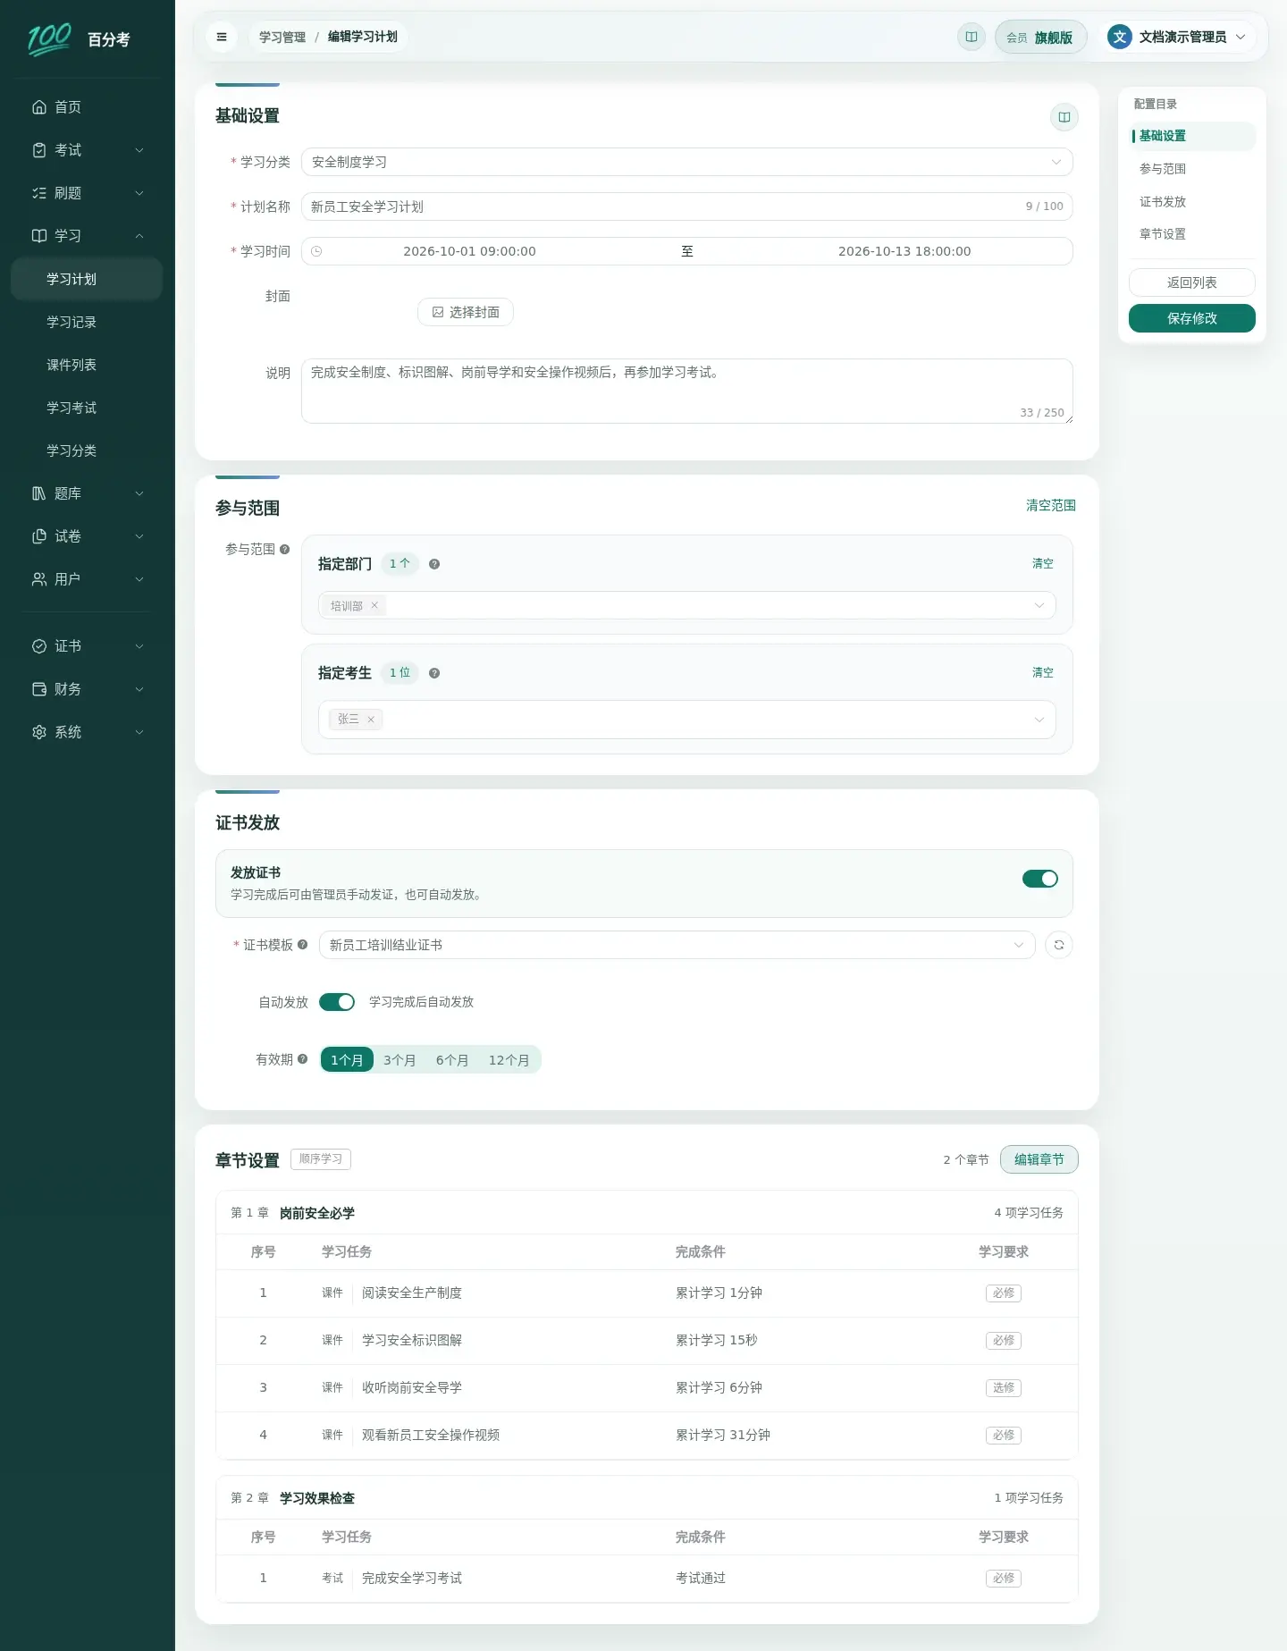Click the help icon beside 有效期
The height and width of the screenshot is (1651, 1287).
(x=303, y=1059)
